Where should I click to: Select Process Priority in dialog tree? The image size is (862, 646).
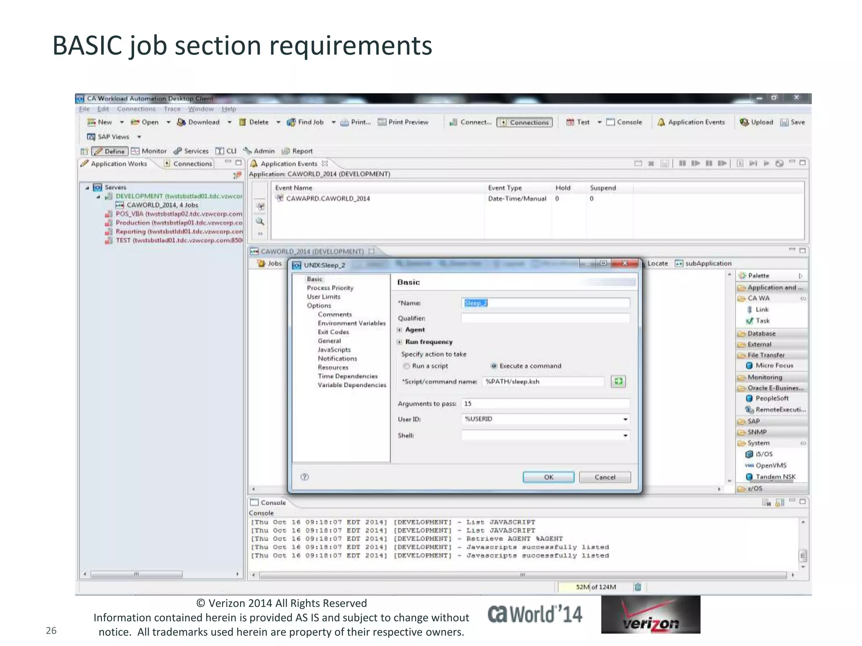(x=330, y=288)
